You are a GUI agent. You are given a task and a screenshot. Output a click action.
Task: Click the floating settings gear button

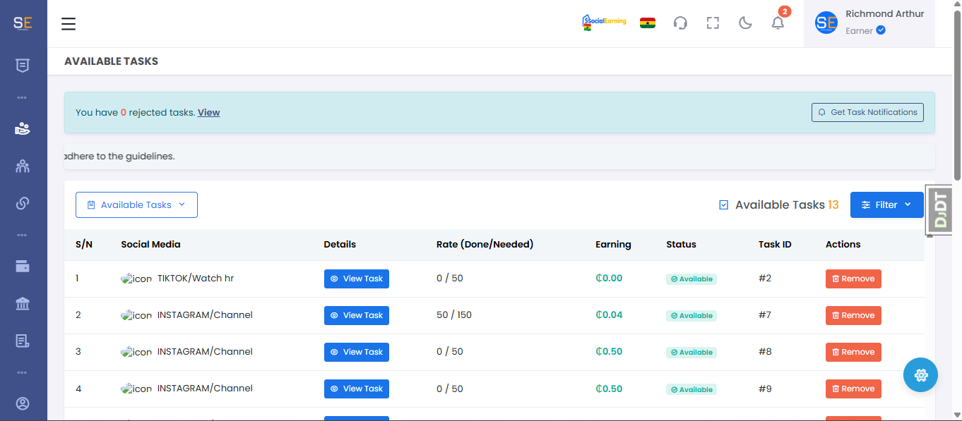tap(920, 375)
